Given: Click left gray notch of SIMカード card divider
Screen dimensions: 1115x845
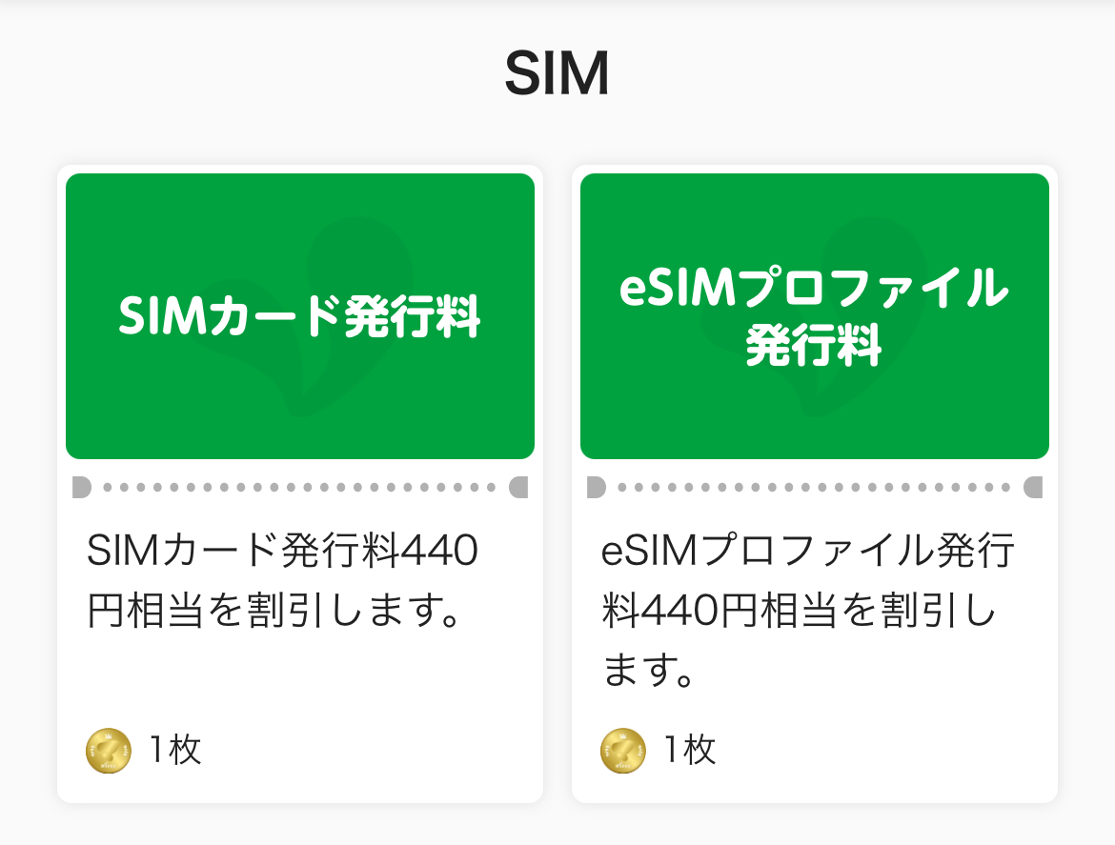Looking at the screenshot, I should pyautogui.click(x=81, y=488).
